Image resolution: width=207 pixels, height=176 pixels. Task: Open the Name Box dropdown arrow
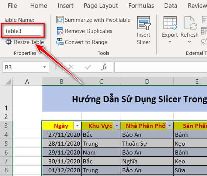[45, 67]
